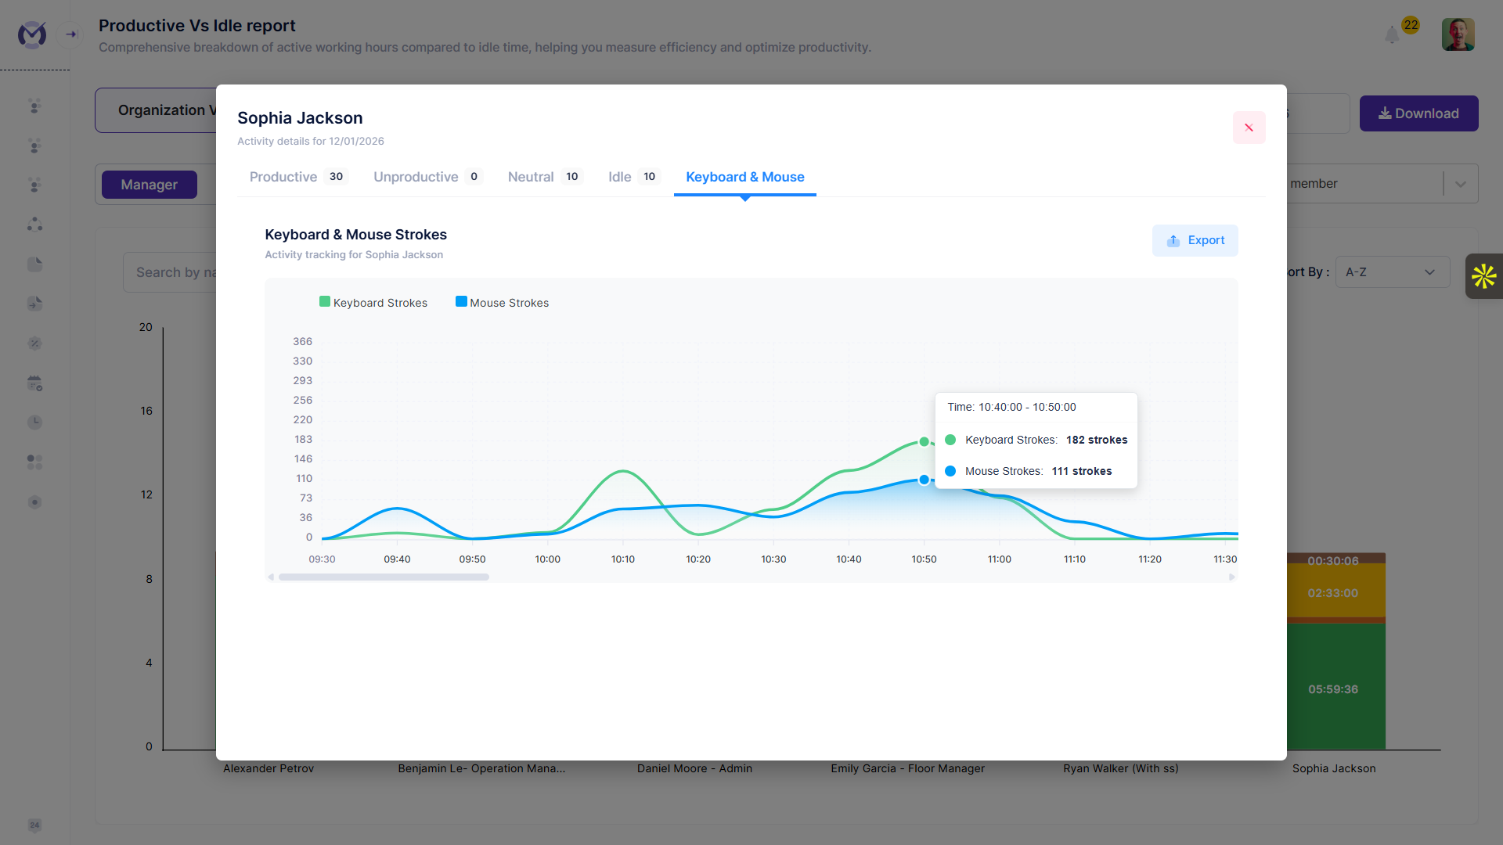Open the notifications bell icon
The width and height of the screenshot is (1503, 845).
pyautogui.click(x=1392, y=35)
